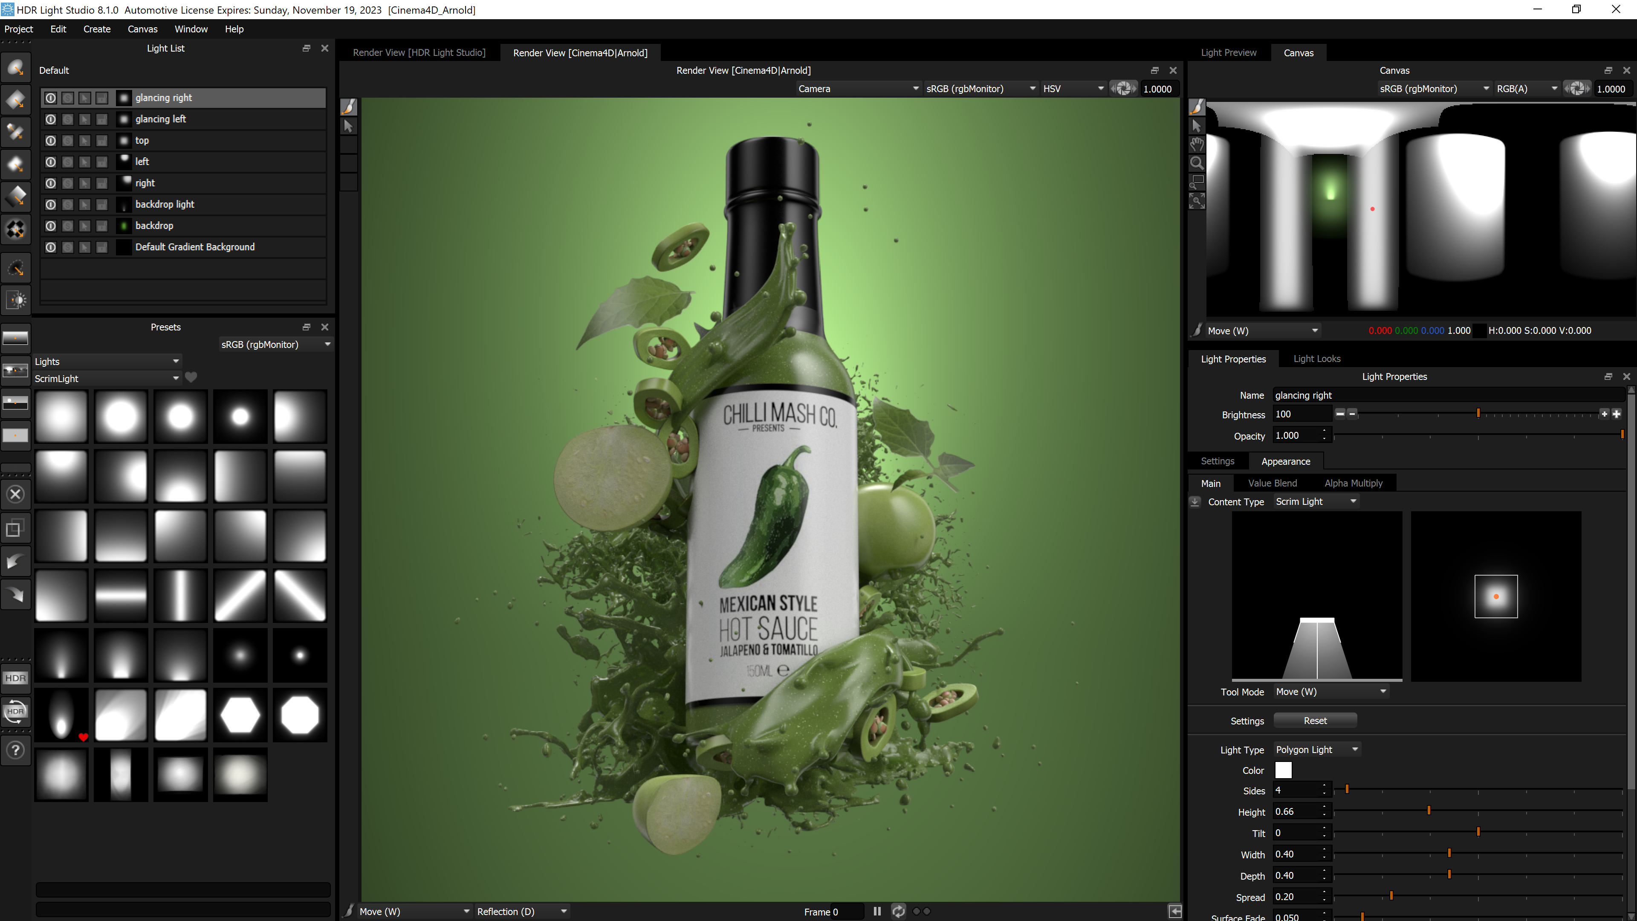The image size is (1637, 921).
Task: Switch to the Light Preview tab
Action: coord(1228,53)
